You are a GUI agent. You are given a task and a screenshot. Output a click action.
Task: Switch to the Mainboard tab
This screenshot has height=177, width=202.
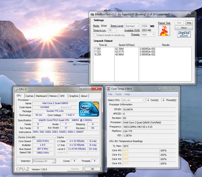click(41, 96)
